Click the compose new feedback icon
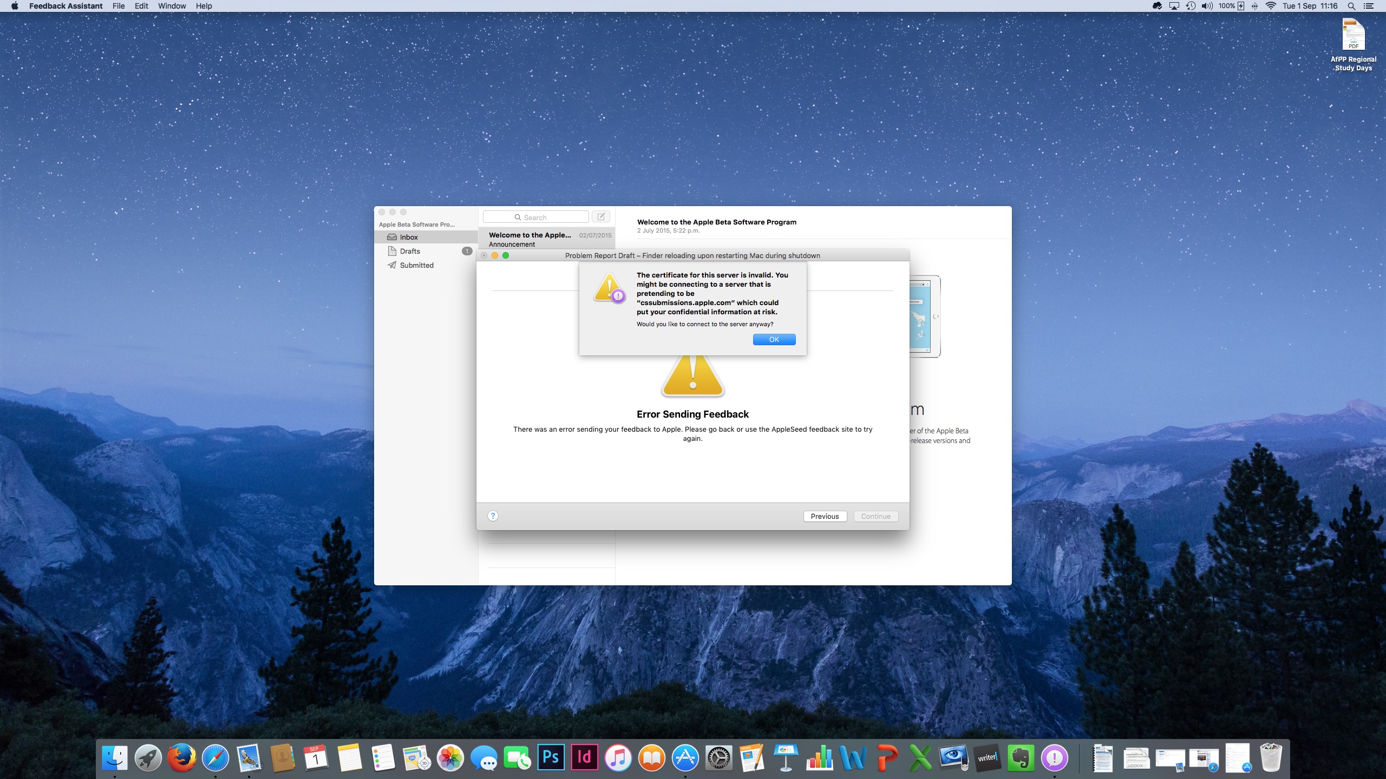This screenshot has width=1386, height=779. pos(601,216)
